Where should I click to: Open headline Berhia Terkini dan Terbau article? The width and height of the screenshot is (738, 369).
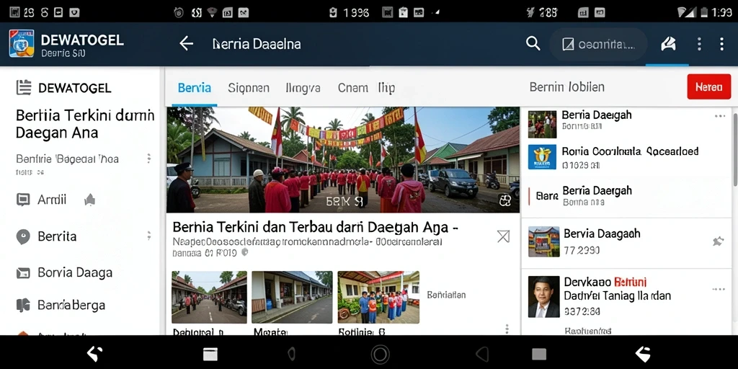pyautogui.click(x=316, y=227)
